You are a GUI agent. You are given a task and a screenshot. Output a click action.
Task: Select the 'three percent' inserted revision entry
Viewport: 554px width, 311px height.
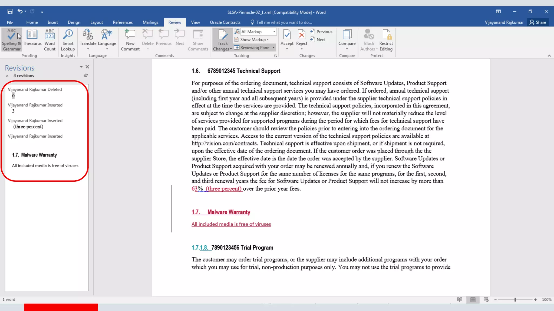click(28, 127)
